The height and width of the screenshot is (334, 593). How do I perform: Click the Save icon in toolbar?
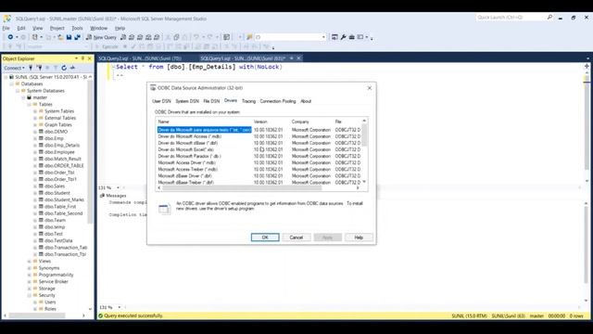tap(69, 37)
